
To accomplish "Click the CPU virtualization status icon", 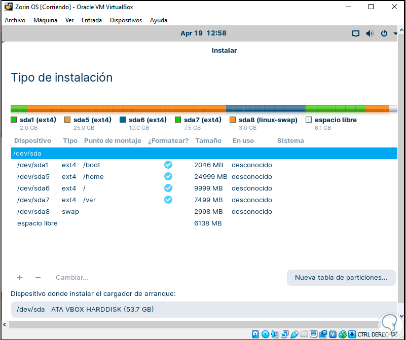I will point(333,334).
